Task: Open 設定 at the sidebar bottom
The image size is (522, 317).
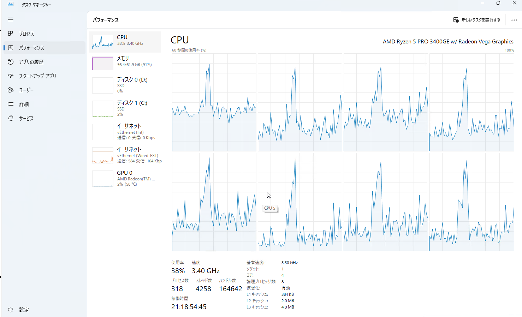Action: (x=24, y=310)
